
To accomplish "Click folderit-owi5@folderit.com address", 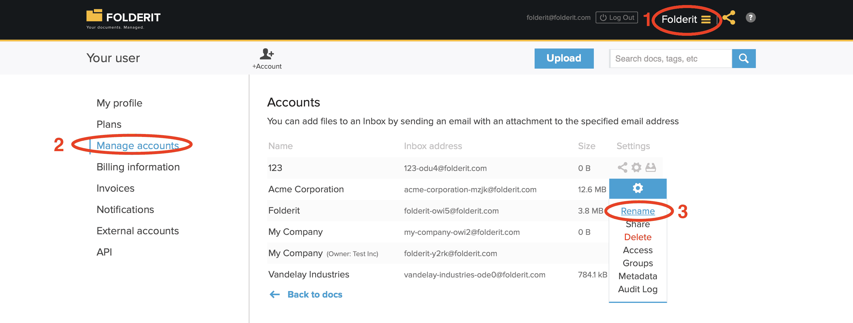I will 451,211.
